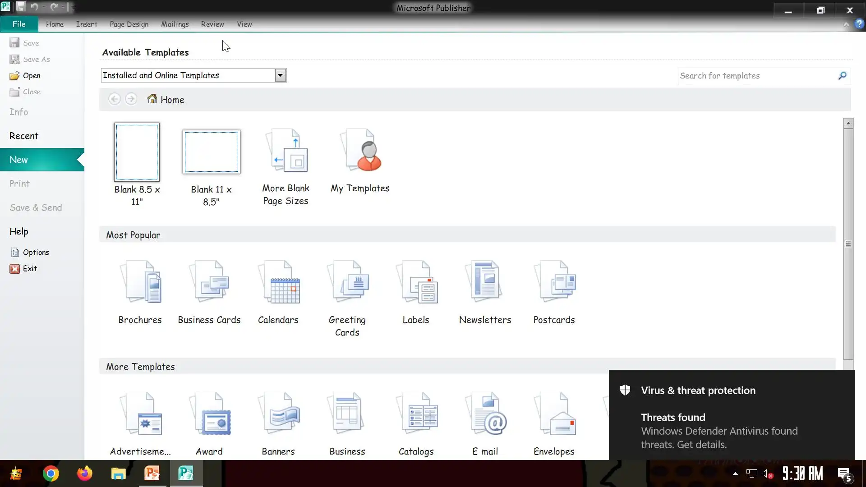Switch to the Page Design tab
866x487 pixels.
(x=129, y=24)
